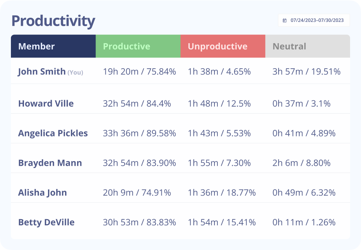This screenshot has width=361, height=250.
Task: Select Howard Ville's unproductive time 1h 48m
Action: tap(203, 104)
